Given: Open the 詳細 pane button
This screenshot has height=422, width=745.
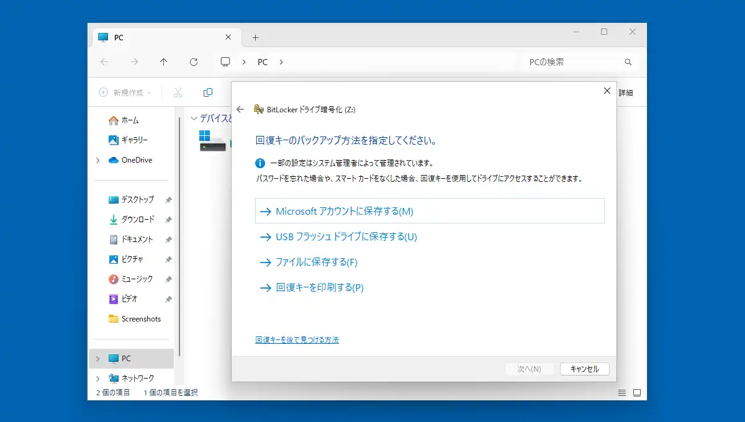Looking at the screenshot, I should (625, 92).
